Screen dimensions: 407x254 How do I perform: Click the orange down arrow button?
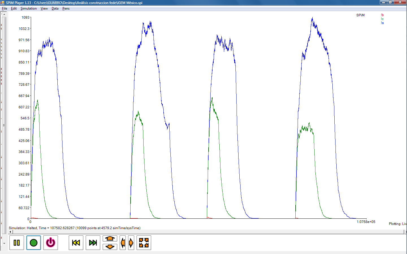(110, 247)
